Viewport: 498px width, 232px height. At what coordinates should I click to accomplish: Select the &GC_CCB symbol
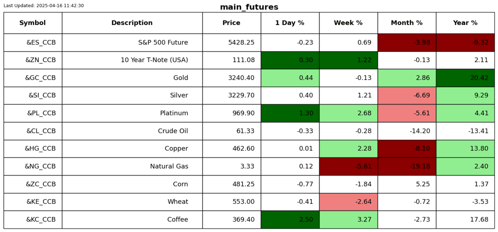point(40,78)
